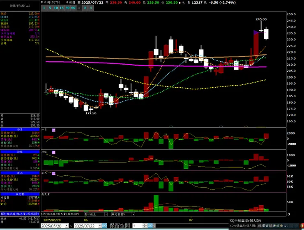Screen dimensions: 304x230
Task: Switch to the 1-minute chart interval
Action: pyautogui.click(x=44, y=8)
